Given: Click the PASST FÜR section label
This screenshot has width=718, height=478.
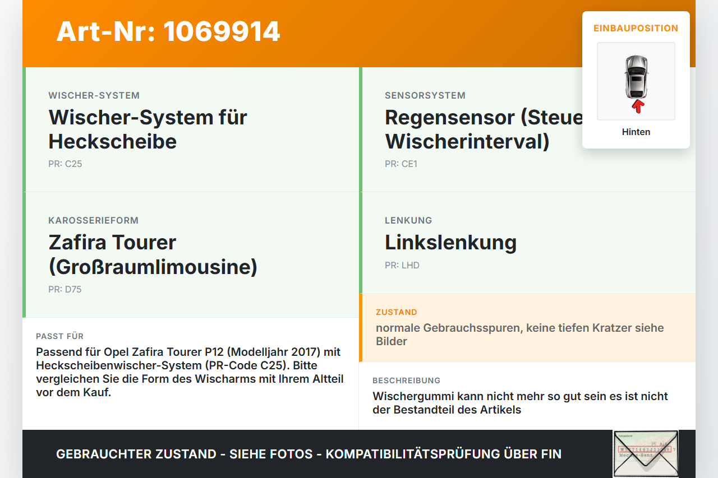Looking at the screenshot, I should (59, 336).
